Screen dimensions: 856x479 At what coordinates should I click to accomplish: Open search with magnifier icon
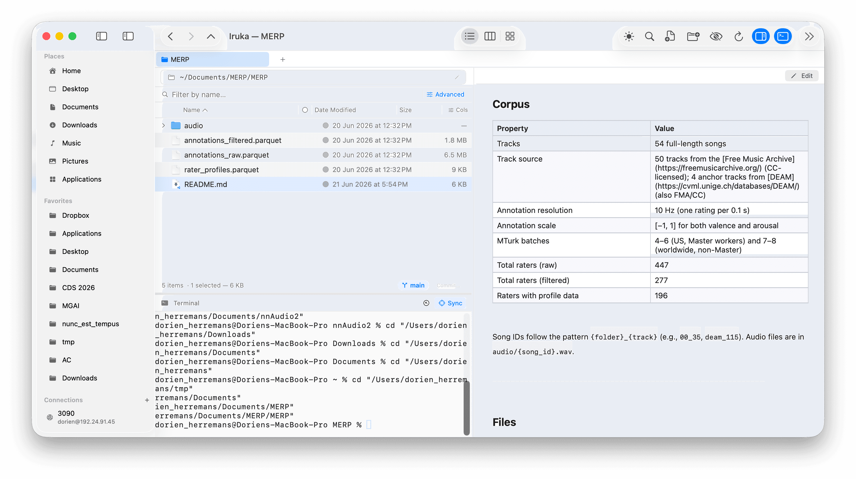coord(649,36)
